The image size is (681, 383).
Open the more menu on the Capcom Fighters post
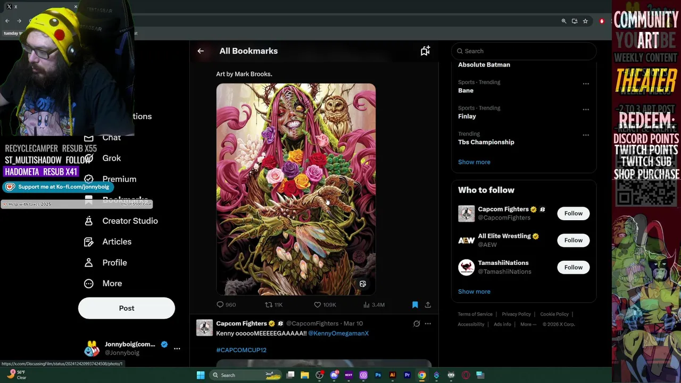(x=428, y=323)
